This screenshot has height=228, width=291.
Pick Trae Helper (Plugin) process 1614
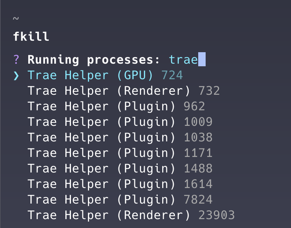point(101,184)
